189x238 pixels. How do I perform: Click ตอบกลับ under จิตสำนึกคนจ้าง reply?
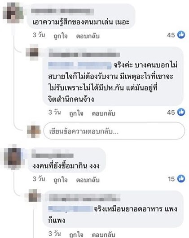(x=104, y=113)
